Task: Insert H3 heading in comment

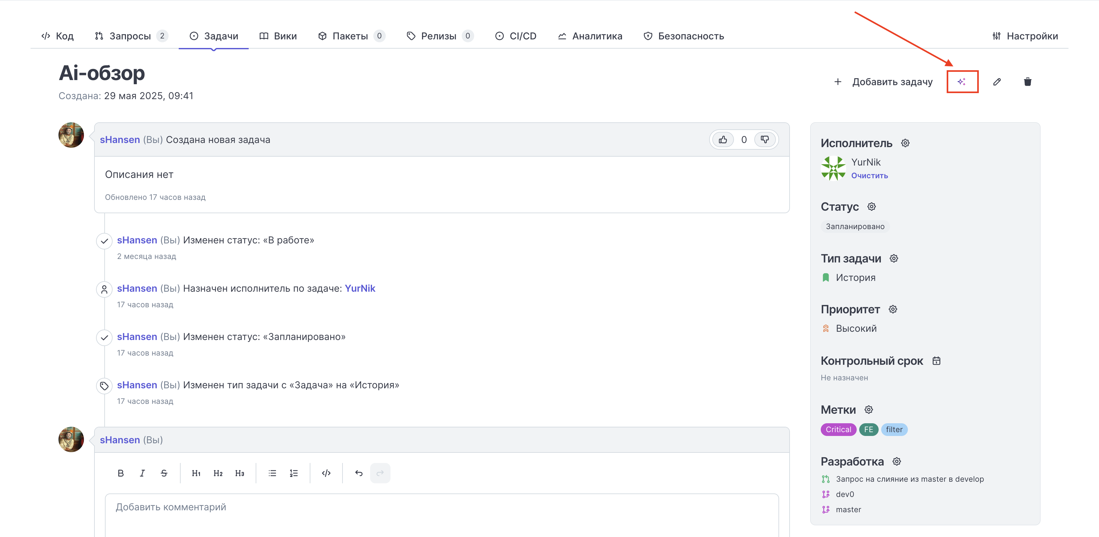Action: click(240, 473)
